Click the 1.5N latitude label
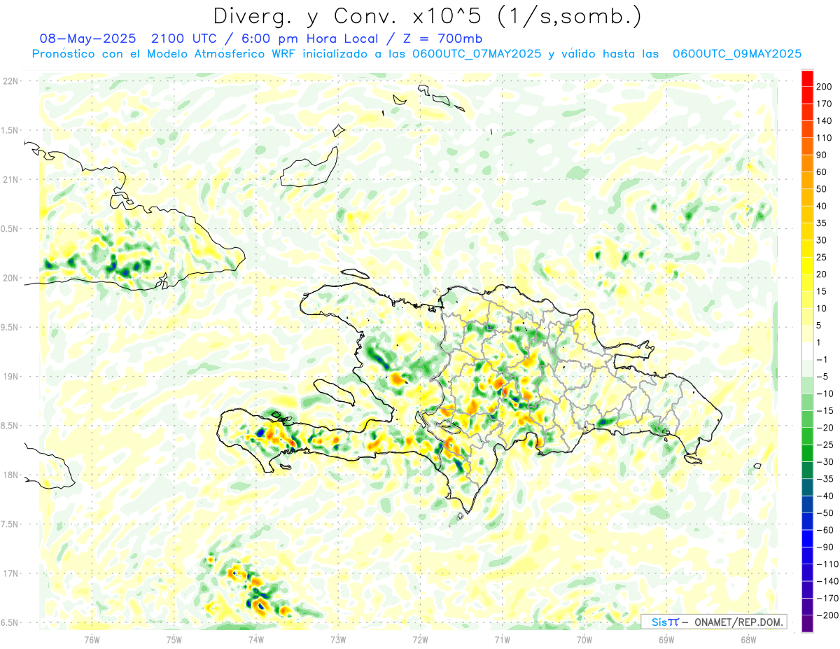Screen dimensions: 840x649 (10, 130)
